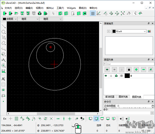Toggle visibility eye of layer 0
This screenshot has height=134, width=155.
click(x=106, y=76)
